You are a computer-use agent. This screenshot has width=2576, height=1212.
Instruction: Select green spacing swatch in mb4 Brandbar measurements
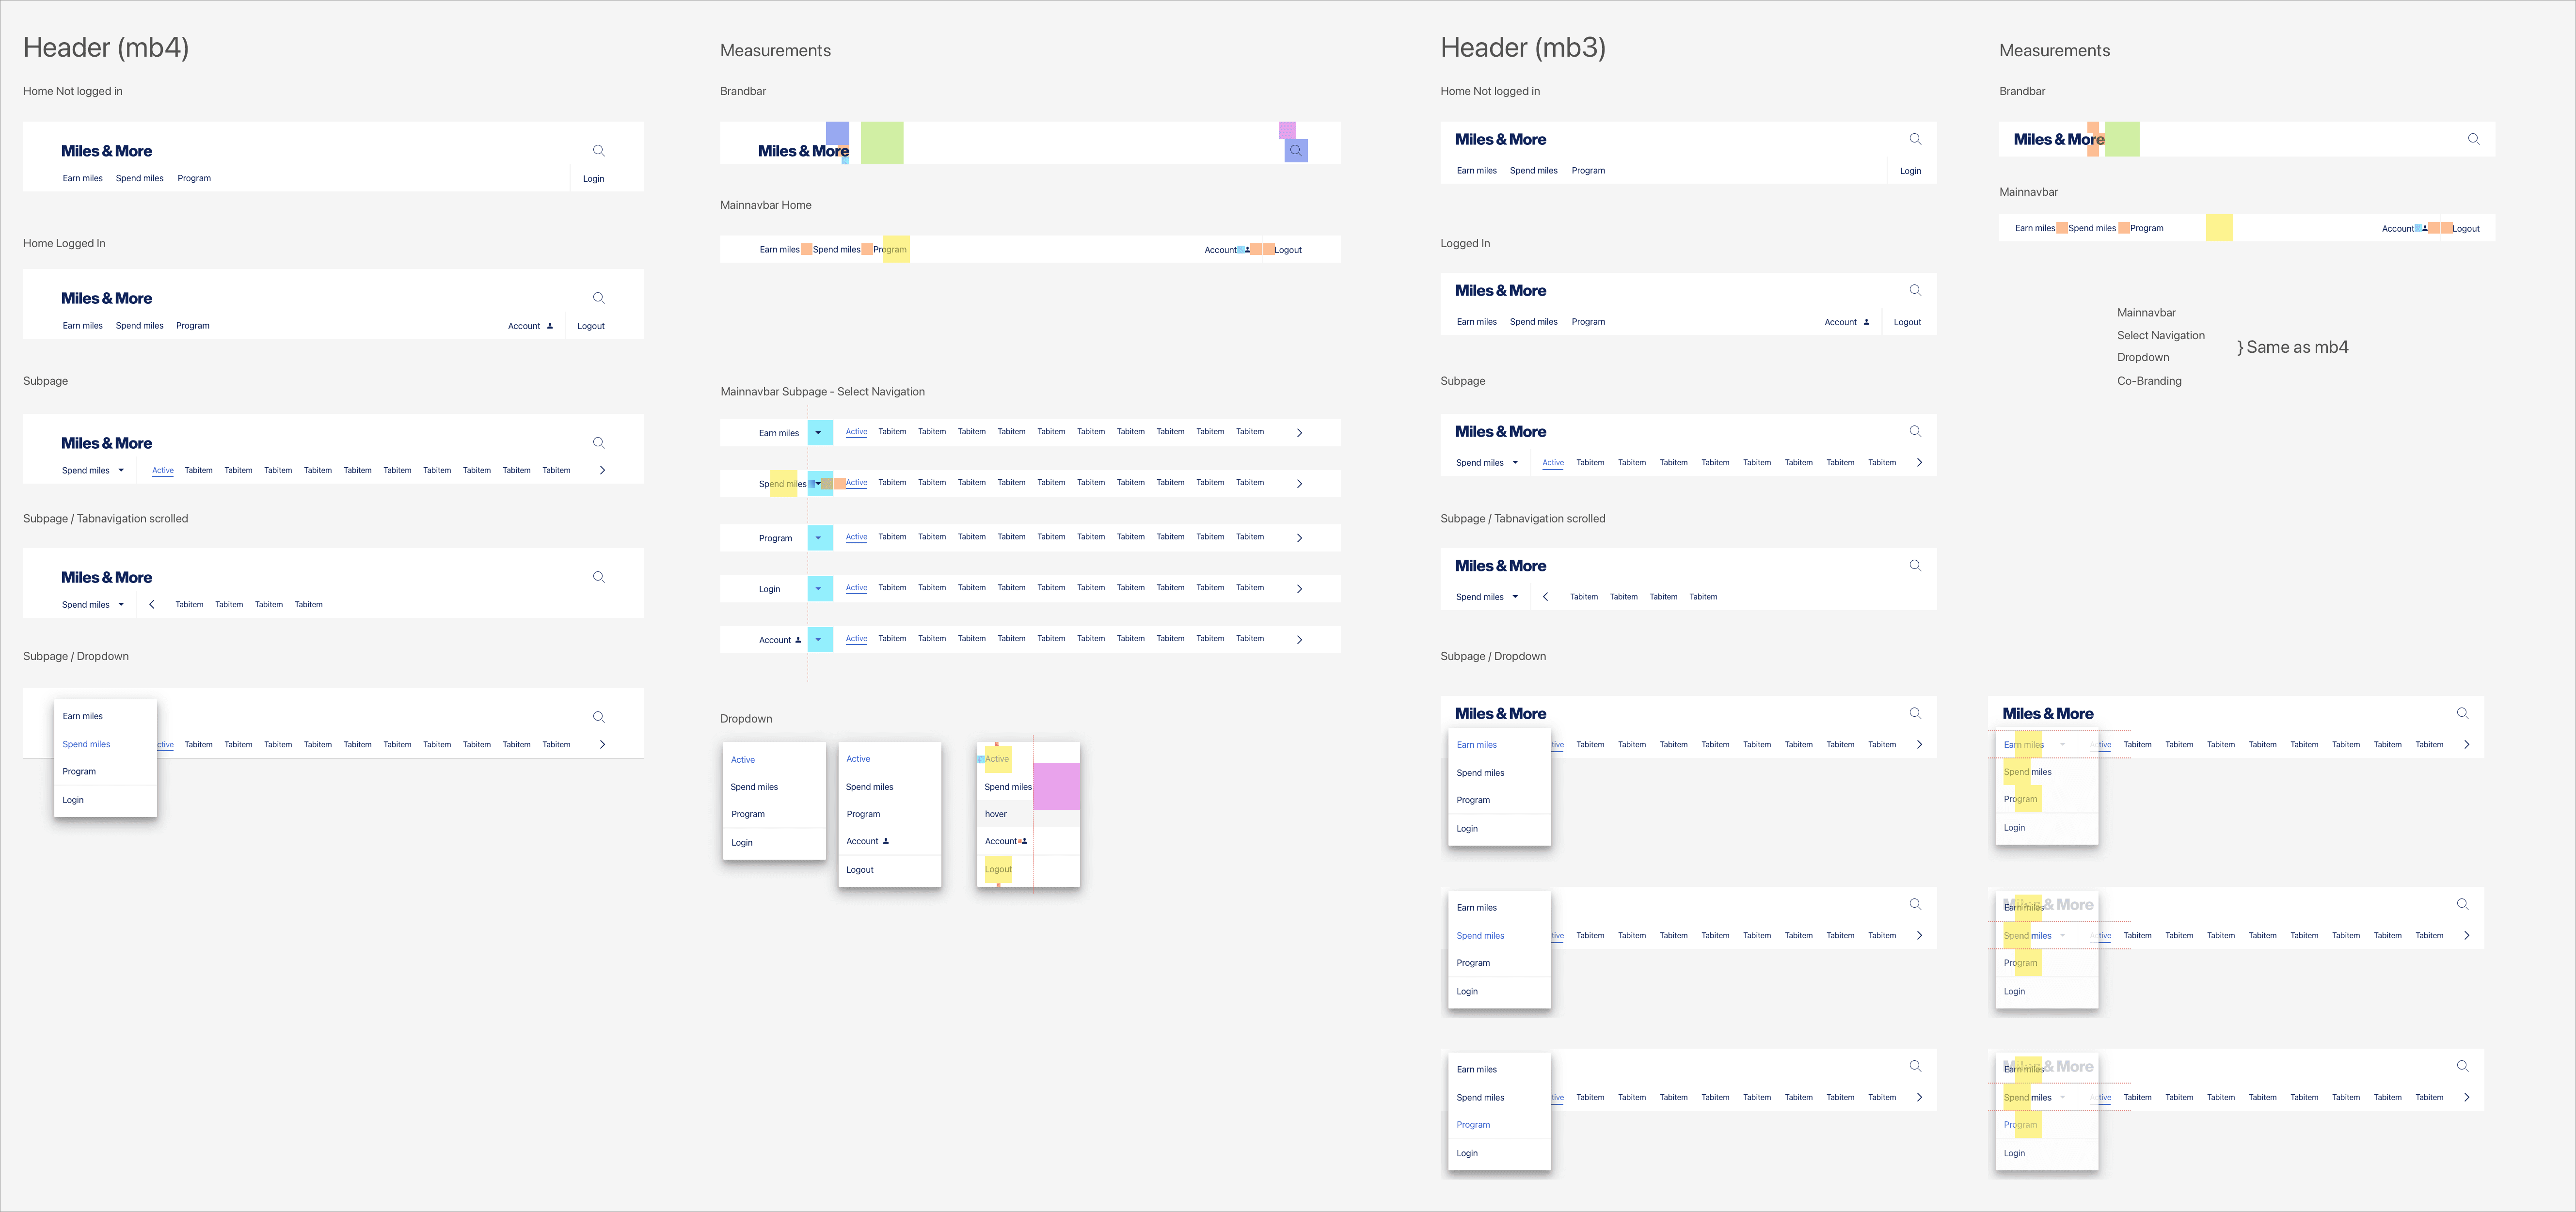[x=882, y=142]
